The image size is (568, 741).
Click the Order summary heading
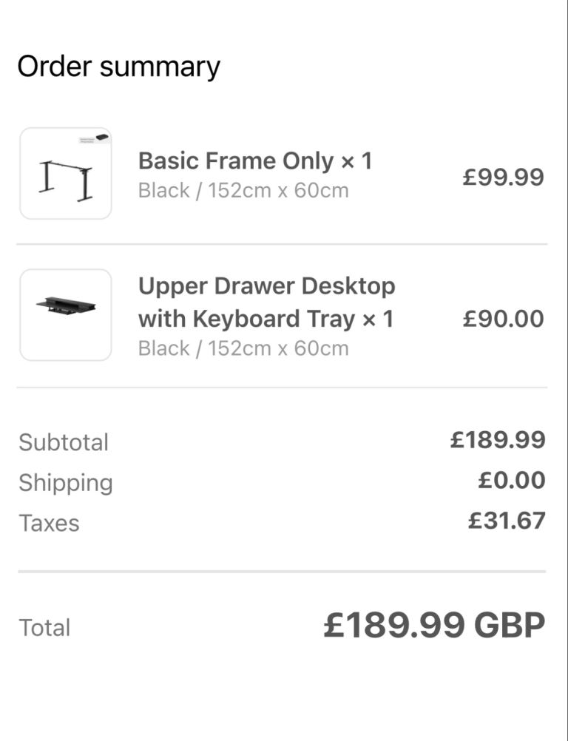[119, 67]
